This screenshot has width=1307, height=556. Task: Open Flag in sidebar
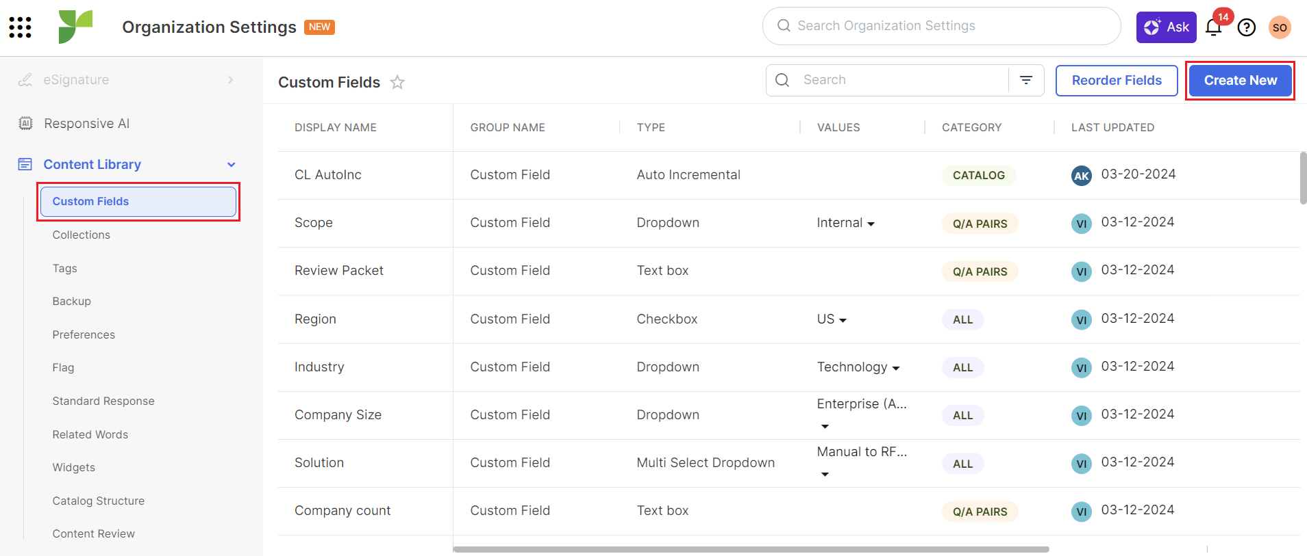coord(63,367)
